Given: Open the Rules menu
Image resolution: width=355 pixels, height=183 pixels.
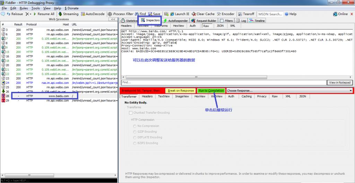Looking at the screenshot, I should coord(24,8).
